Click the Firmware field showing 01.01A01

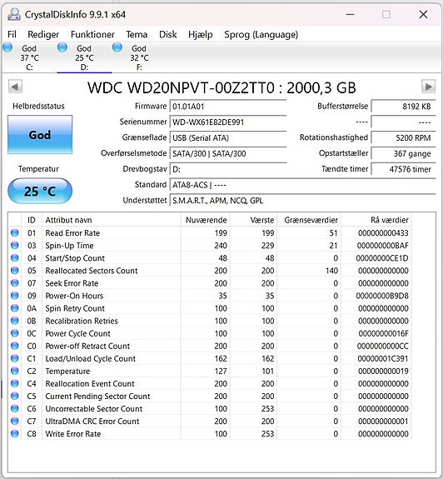click(228, 107)
